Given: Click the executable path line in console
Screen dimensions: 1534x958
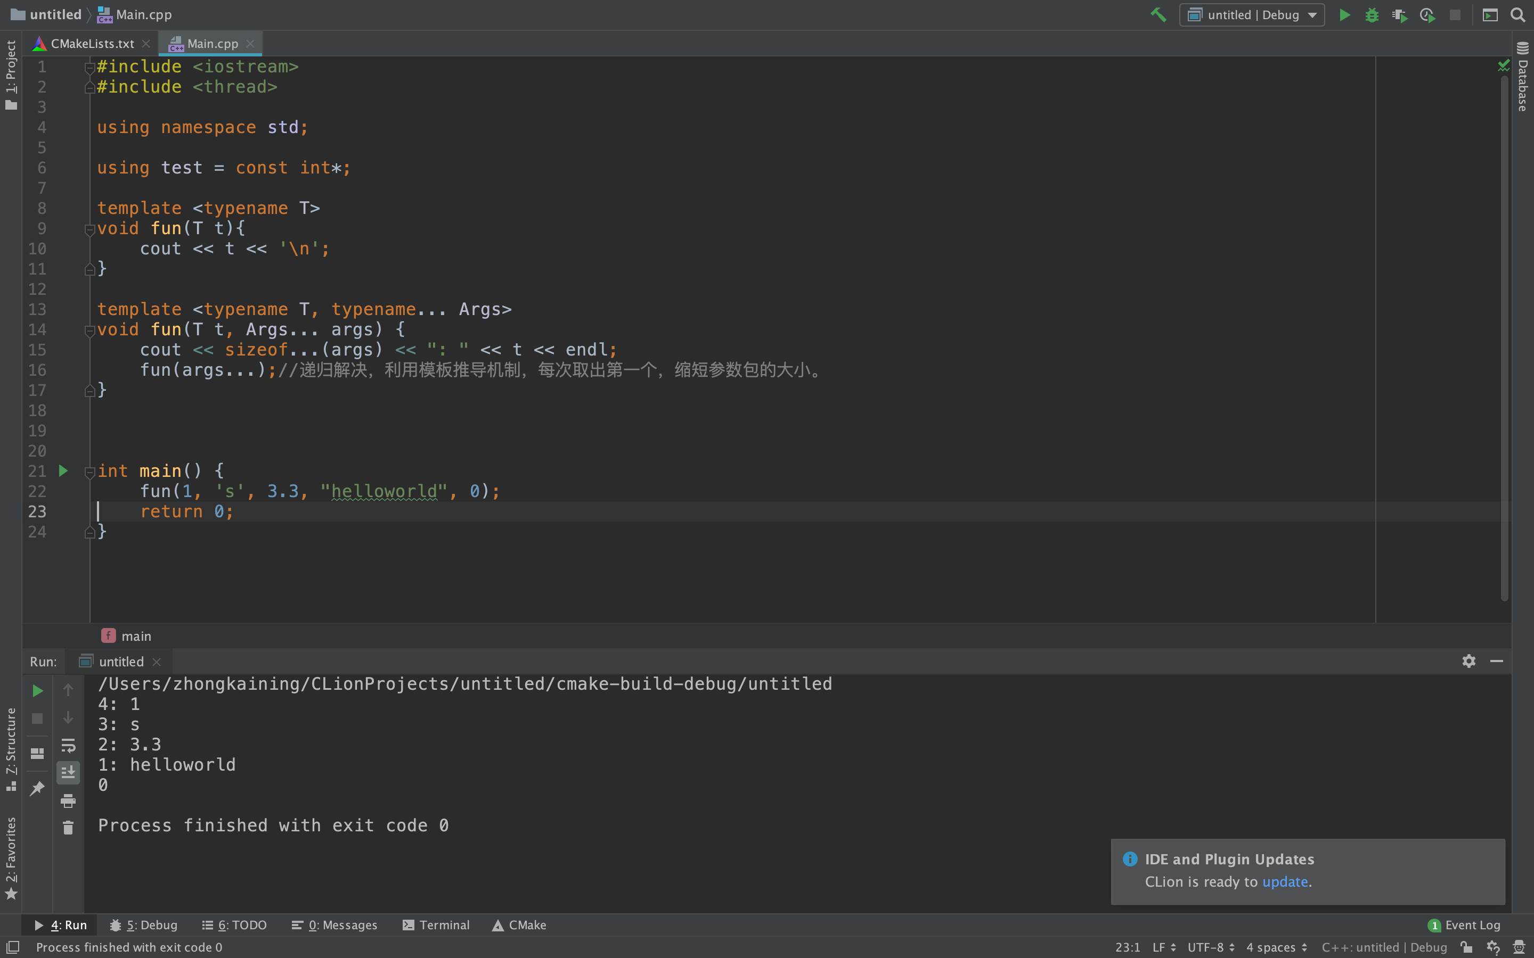Looking at the screenshot, I should 464,684.
